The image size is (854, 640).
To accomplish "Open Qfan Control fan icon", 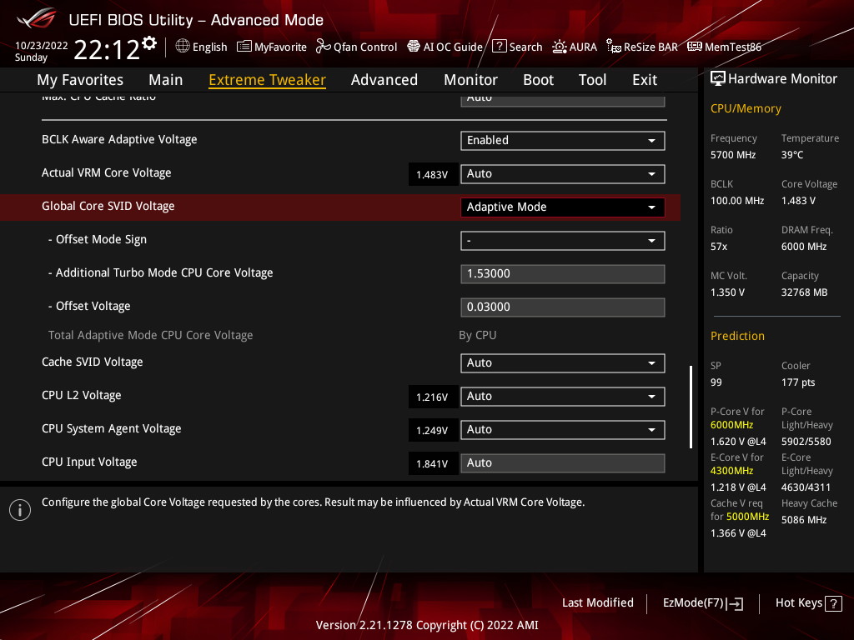I will (324, 47).
